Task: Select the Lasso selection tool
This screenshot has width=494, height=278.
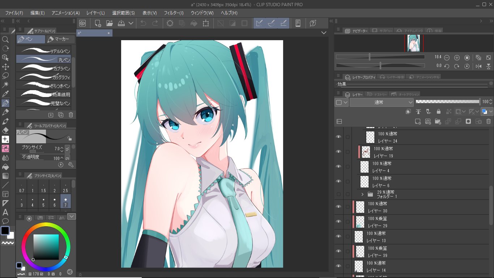Action: tap(5, 76)
